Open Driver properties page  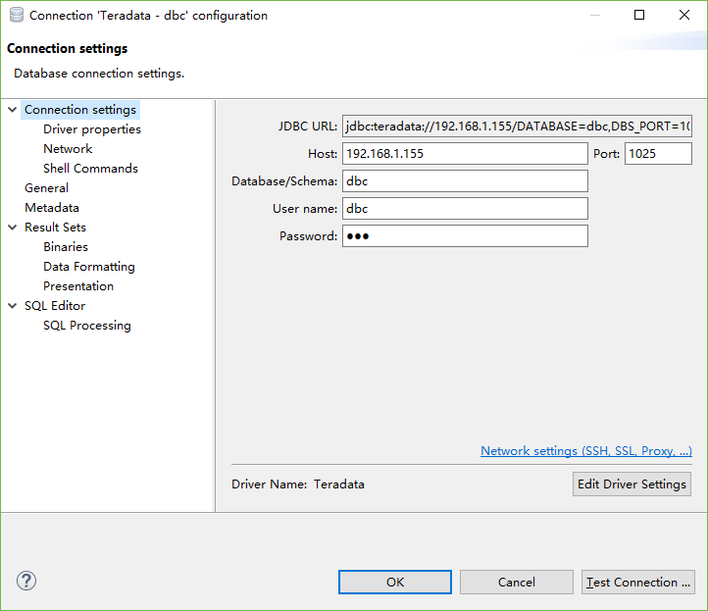[92, 129]
